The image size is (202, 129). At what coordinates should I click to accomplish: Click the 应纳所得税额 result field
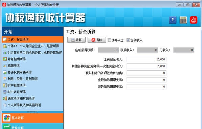108,50
